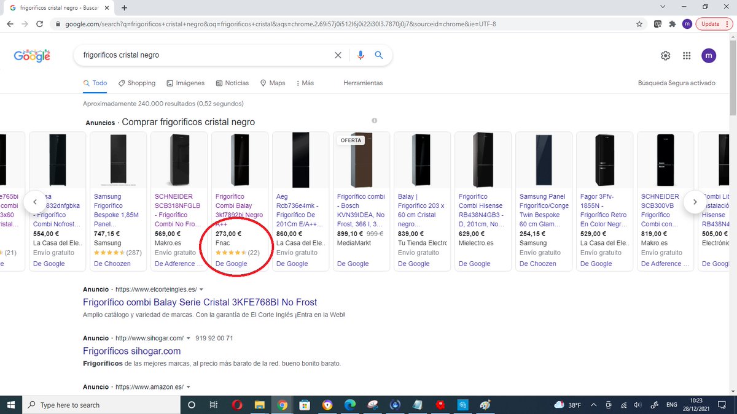Open Cortana circle icon on taskbar
This screenshot has width=737, height=414.
191,405
